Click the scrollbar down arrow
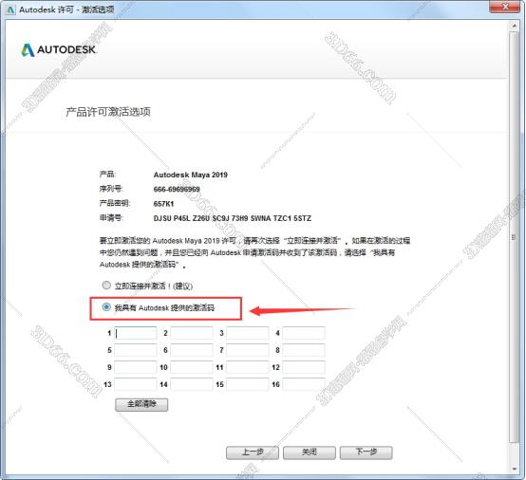Image resolution: width=526 pixels, height=480 pixels. [x=514, y=469]
